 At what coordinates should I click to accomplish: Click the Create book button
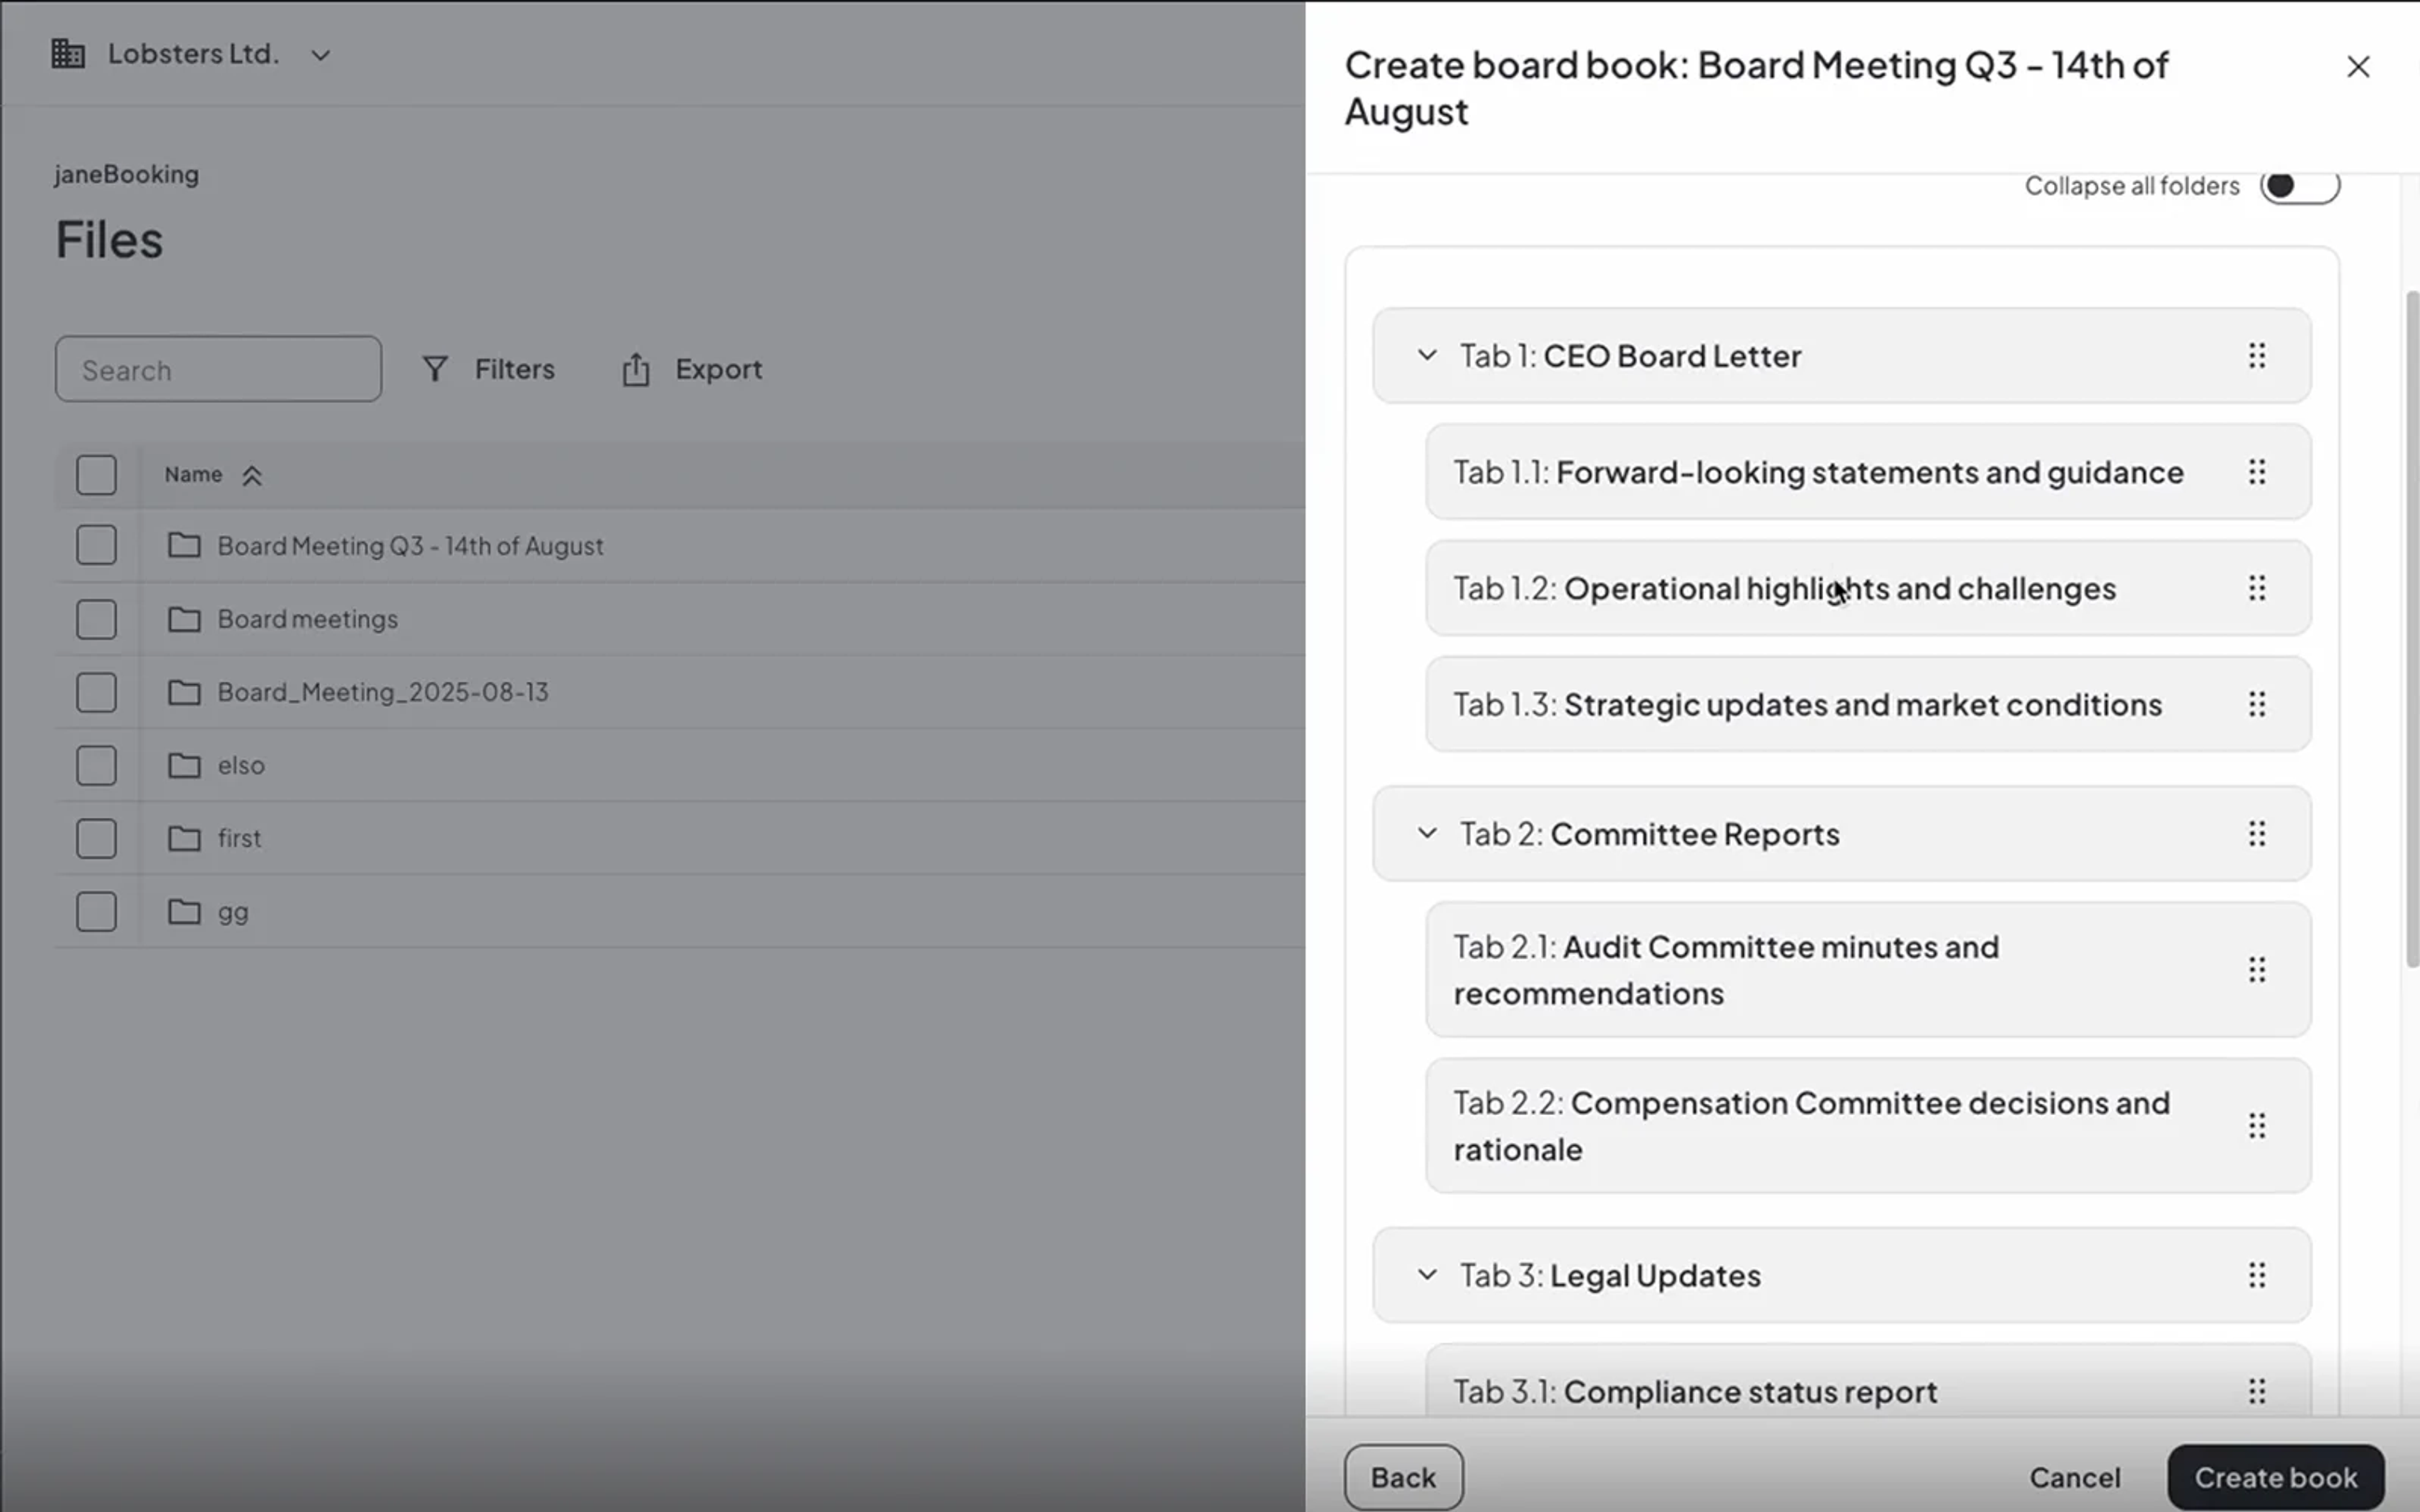[2275, 1477]
